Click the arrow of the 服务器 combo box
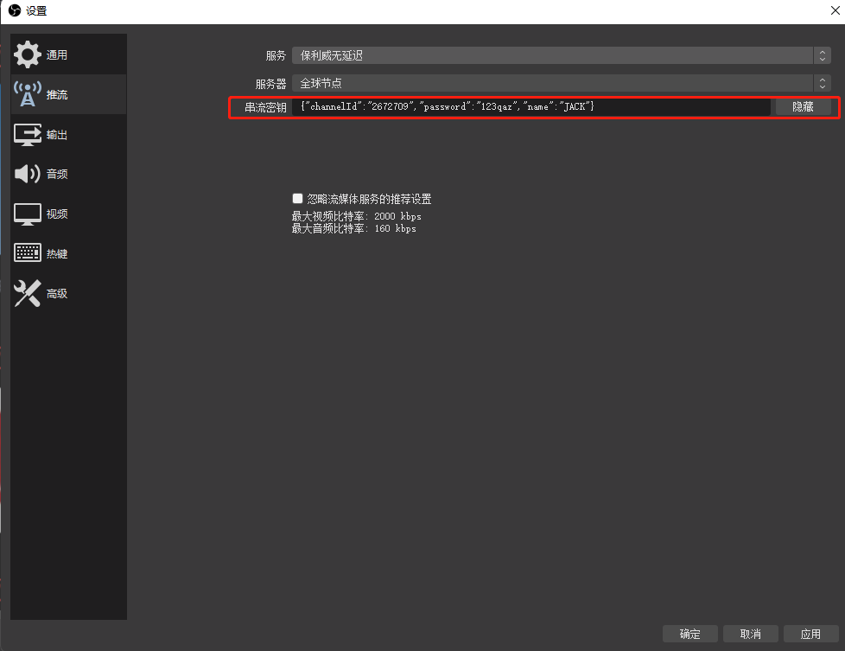 [x=822, y=83]
